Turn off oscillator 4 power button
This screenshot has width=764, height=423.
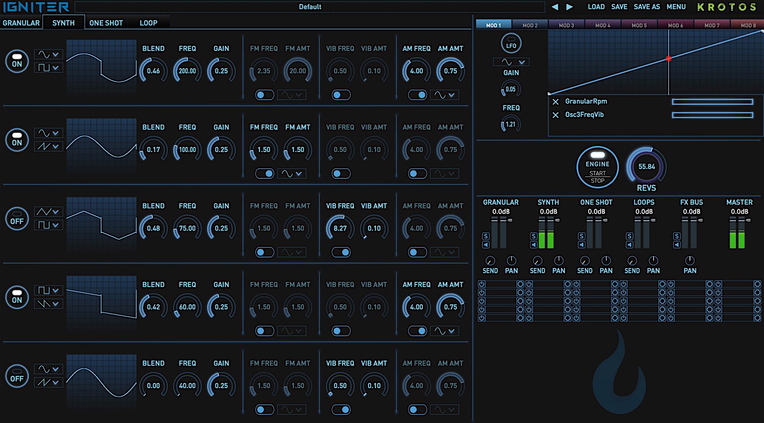(x=17, y=297)
